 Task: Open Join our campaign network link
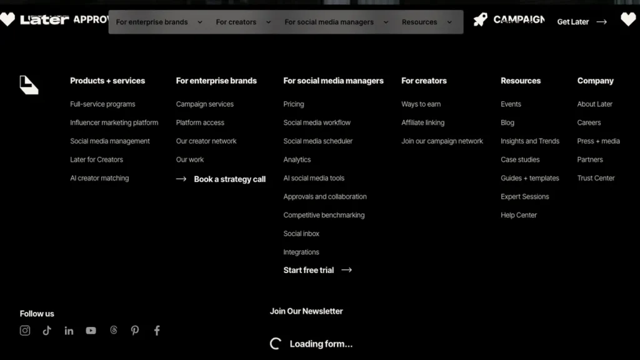click(442, 141)
